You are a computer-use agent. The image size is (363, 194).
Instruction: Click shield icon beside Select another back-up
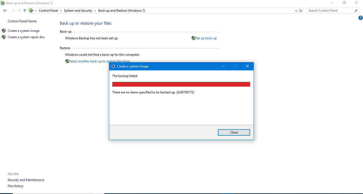67,61
